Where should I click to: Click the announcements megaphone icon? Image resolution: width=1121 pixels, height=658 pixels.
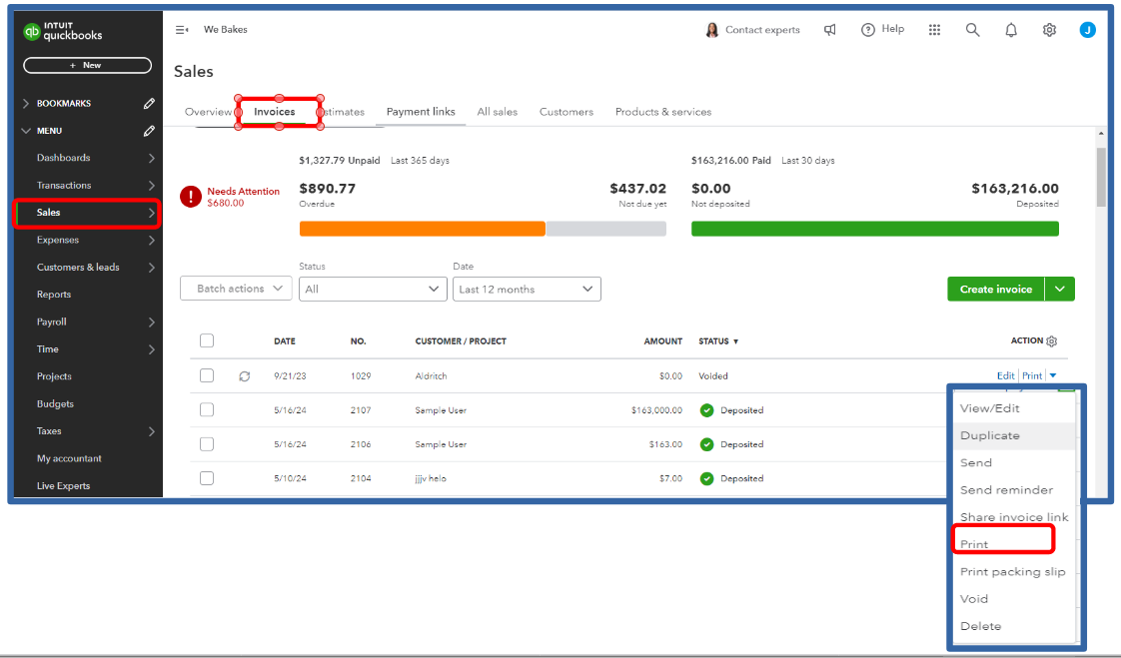pyautogui.click(x=830, y=30)
